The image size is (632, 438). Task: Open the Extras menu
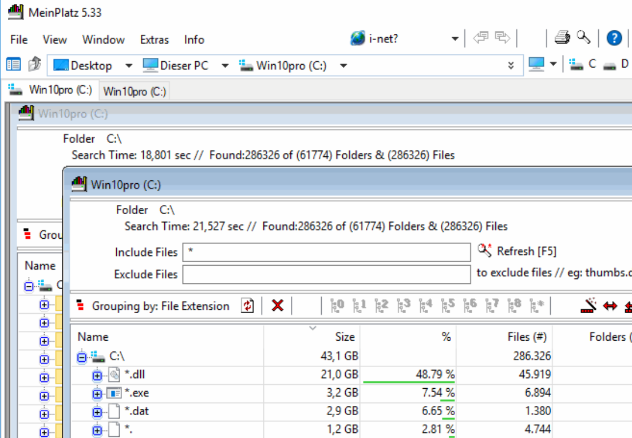154,40
